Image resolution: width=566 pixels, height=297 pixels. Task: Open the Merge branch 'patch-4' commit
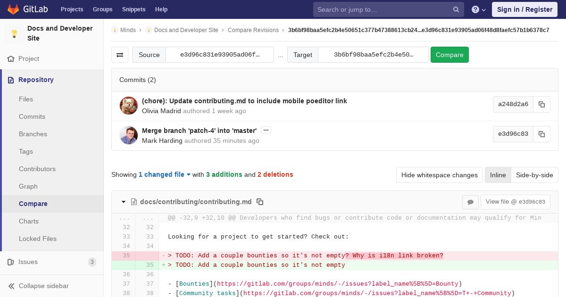[199, 131]
